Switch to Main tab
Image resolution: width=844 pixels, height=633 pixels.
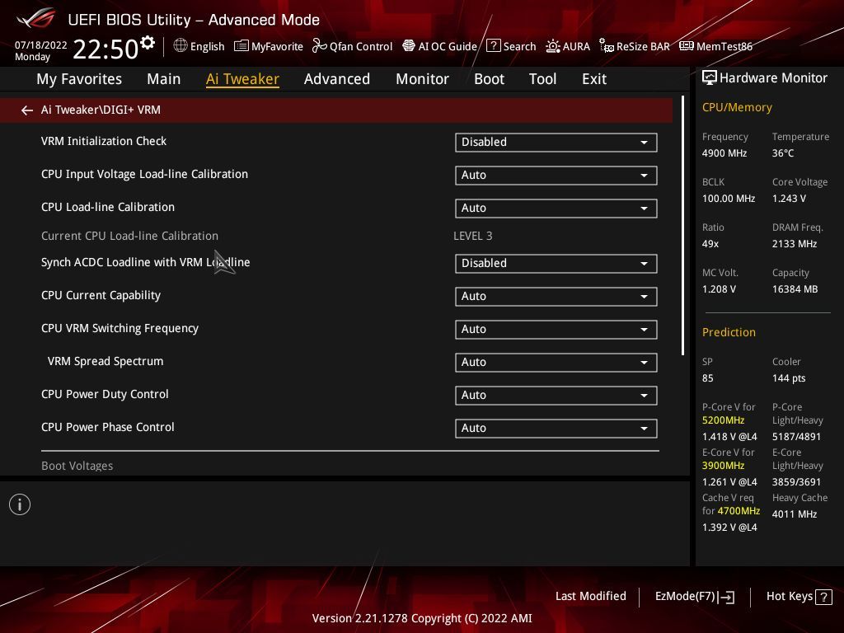pos(164,79)
